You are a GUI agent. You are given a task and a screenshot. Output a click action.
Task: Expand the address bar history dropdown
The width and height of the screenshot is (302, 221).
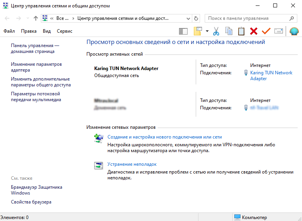[x=188, y=18]
